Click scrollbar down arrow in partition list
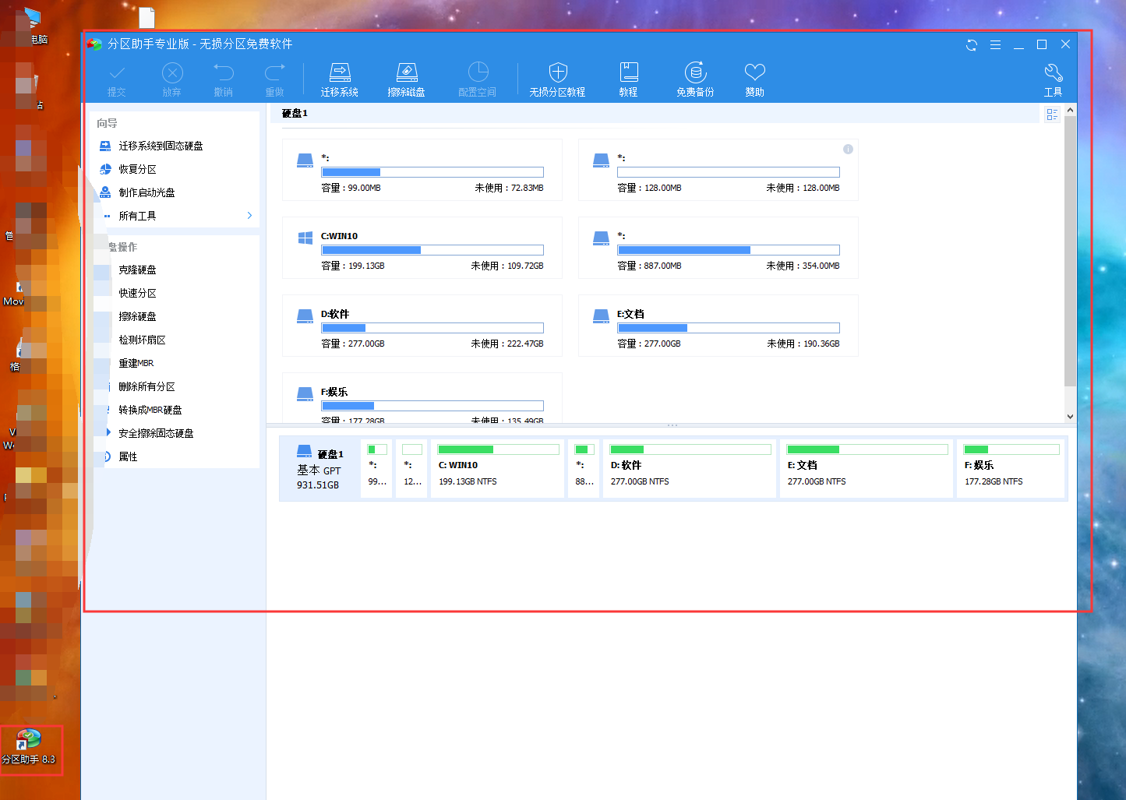The height and width of the screenshot is (800, 1126). click(x=1071, y=417)
